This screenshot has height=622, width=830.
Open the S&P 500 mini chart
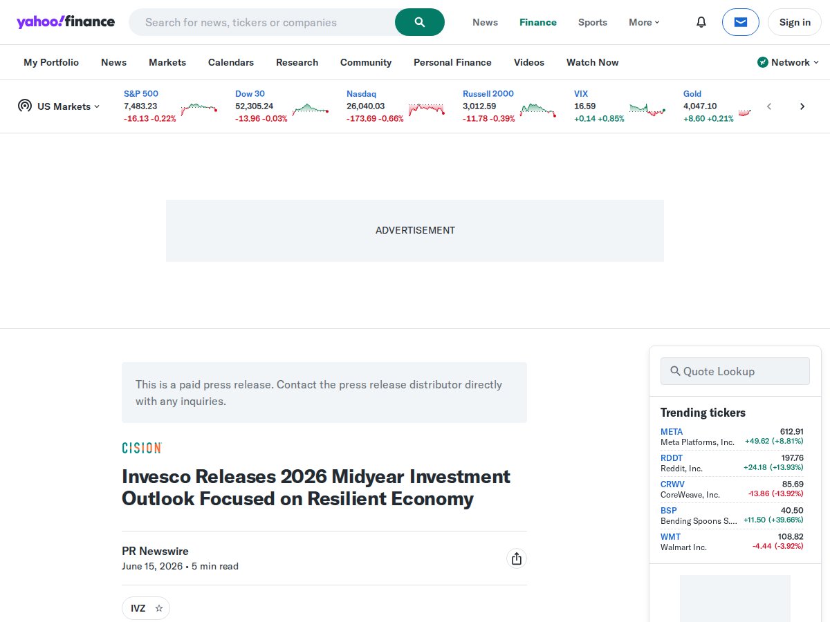(199, 109)
